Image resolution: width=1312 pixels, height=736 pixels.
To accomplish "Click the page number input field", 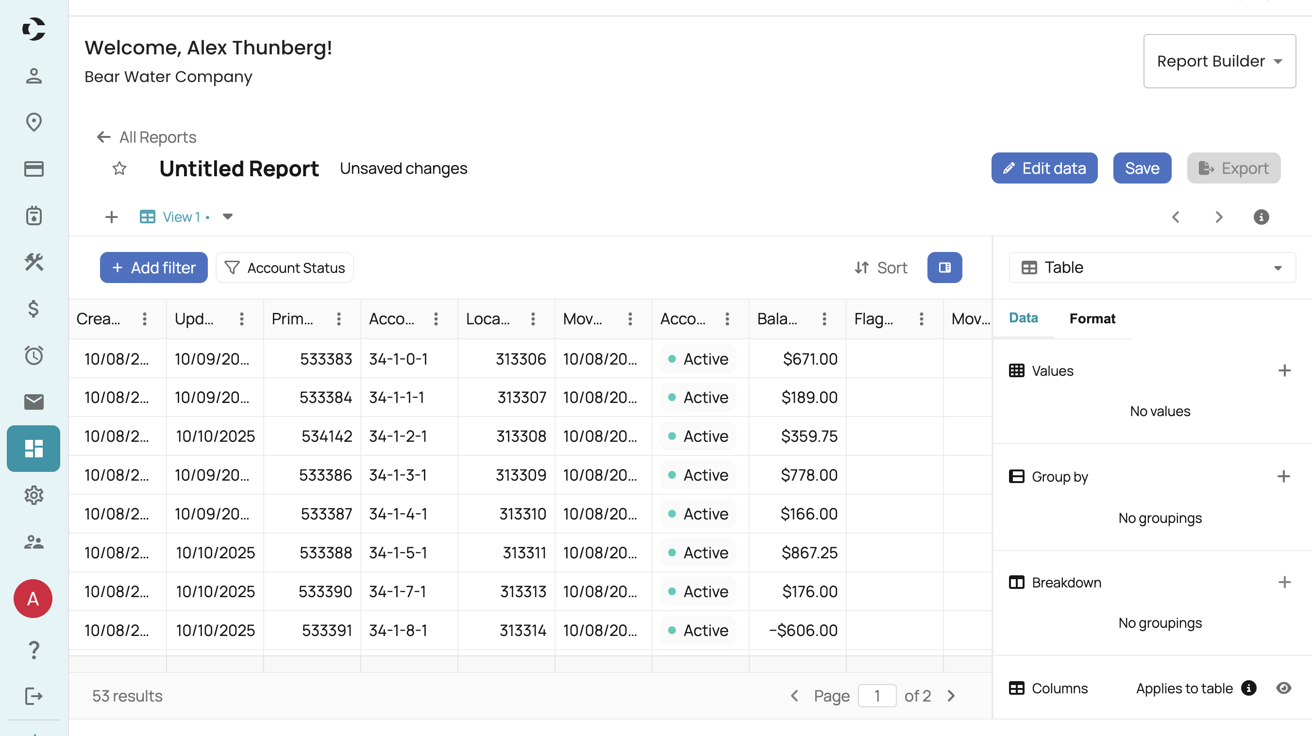I will coord(876,696).
